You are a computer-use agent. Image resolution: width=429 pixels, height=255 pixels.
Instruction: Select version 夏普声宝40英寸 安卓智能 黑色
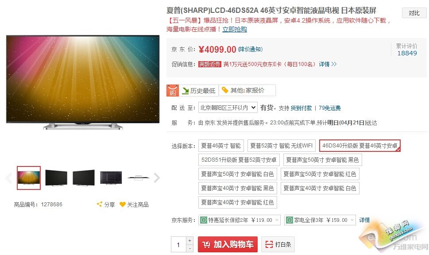(237, 188)
